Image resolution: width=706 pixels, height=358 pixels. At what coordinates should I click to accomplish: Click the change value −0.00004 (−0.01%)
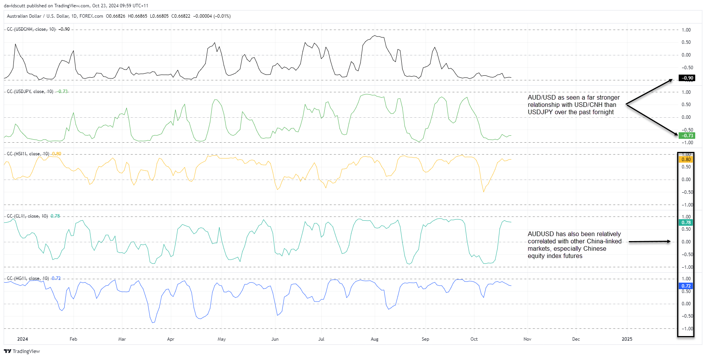point(212,16)
